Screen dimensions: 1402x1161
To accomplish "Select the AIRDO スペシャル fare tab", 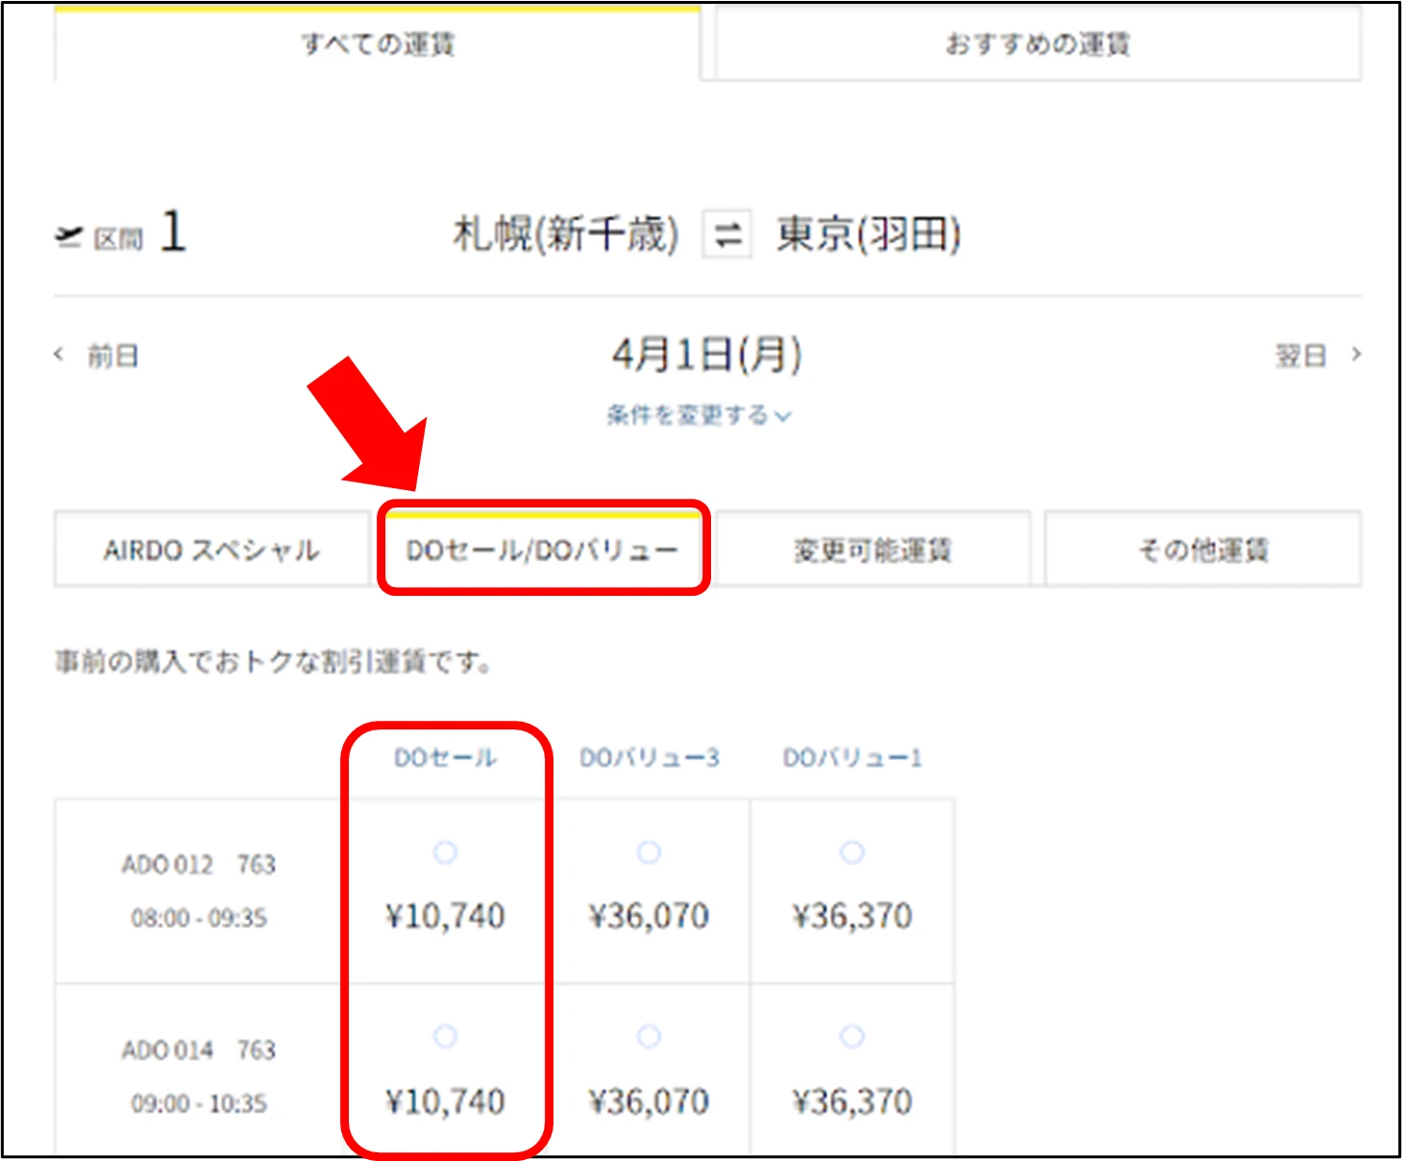I will click(211, 550).
